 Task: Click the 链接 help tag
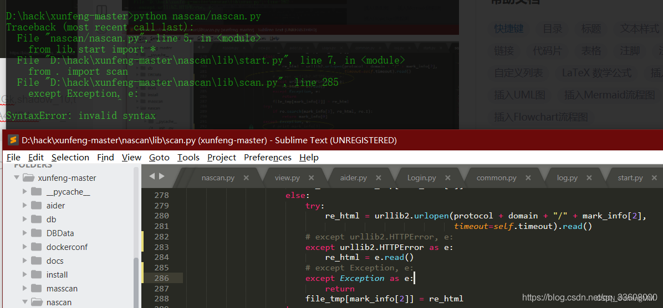pyautogui.click(x=504, y=51)
